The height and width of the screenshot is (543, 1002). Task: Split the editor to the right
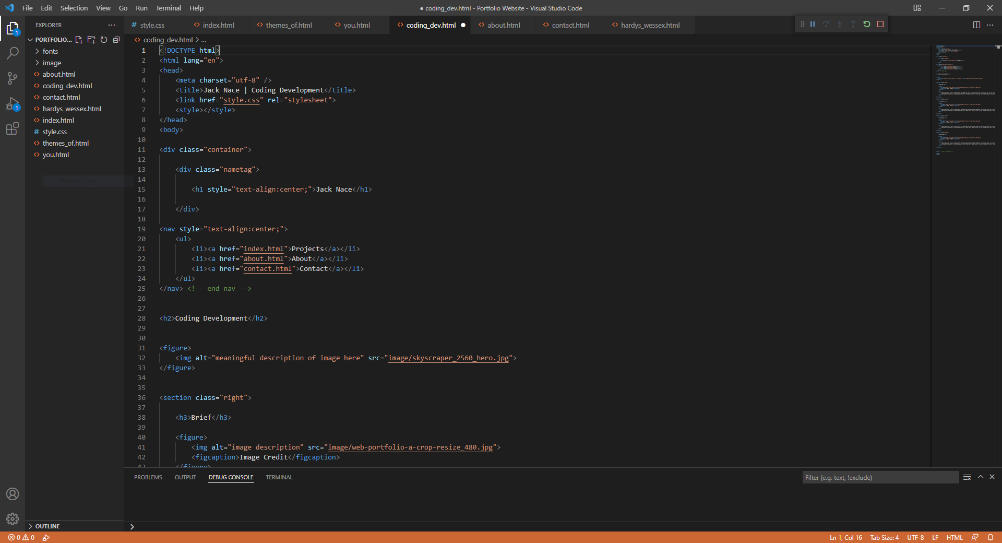(976, 25)
